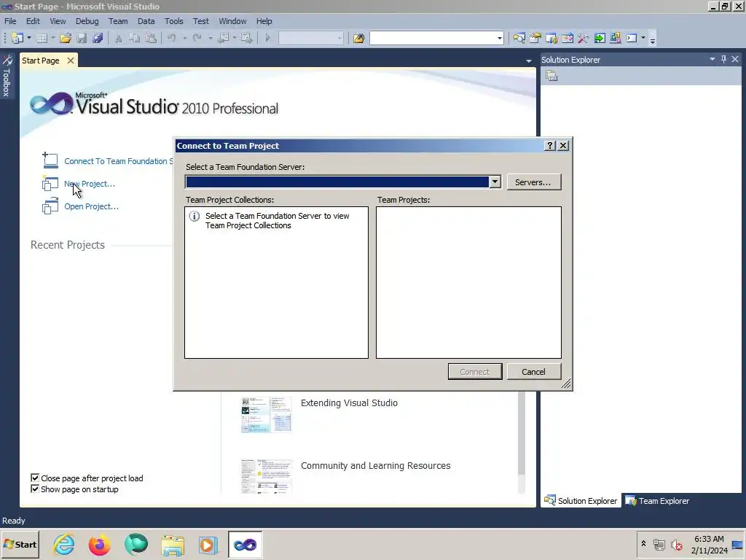
Task: Click the Navigate Forward icon
Action: (x=247, y=38)
